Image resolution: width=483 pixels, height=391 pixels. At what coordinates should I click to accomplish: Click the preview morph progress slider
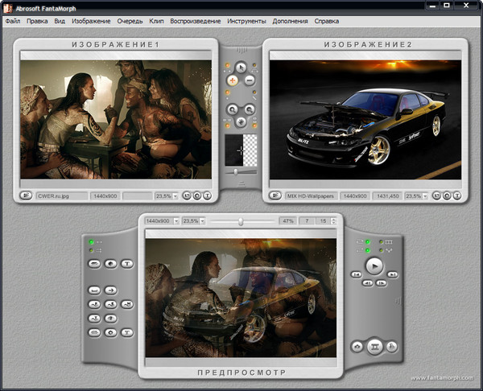click(x=239, y=220)
